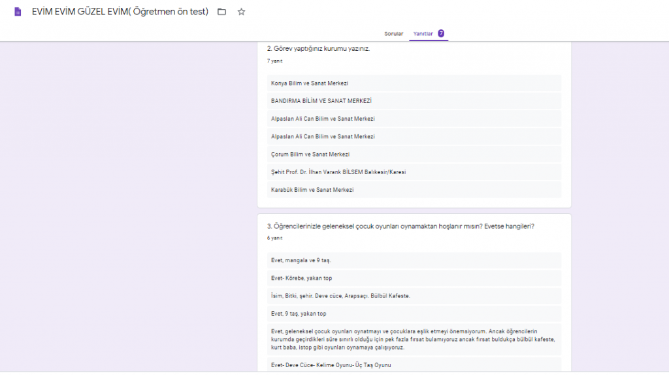Open Google Forms home via purple document icon
This screenshot has height=375, width=669.
(x=18, y=12)
